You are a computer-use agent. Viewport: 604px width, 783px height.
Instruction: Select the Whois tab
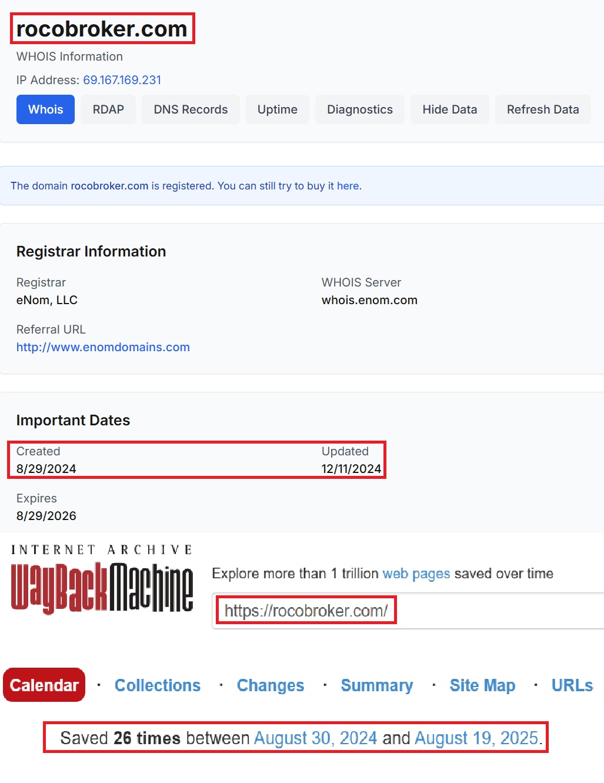pyautogui.click(x=45, y=109)
